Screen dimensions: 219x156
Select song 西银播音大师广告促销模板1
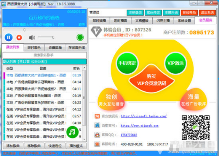click(x=43, y=75)
